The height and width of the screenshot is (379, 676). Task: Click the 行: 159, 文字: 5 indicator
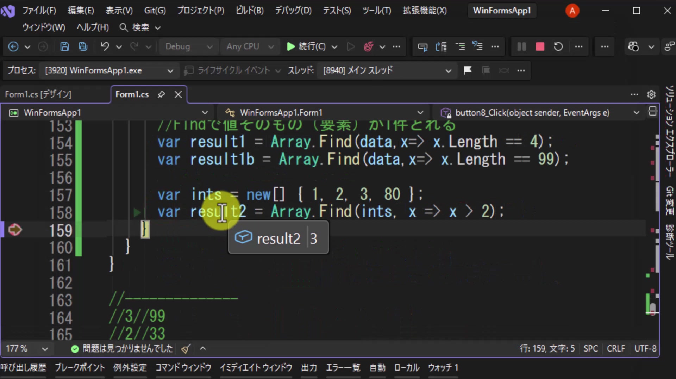point(547,349)
